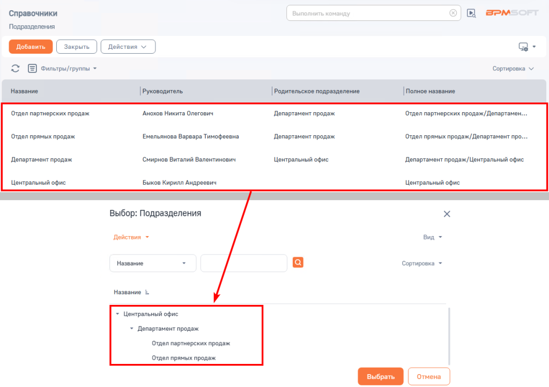Click the orange search magnifier button
This screenshot has width=549, height=387.
(298, 262)
